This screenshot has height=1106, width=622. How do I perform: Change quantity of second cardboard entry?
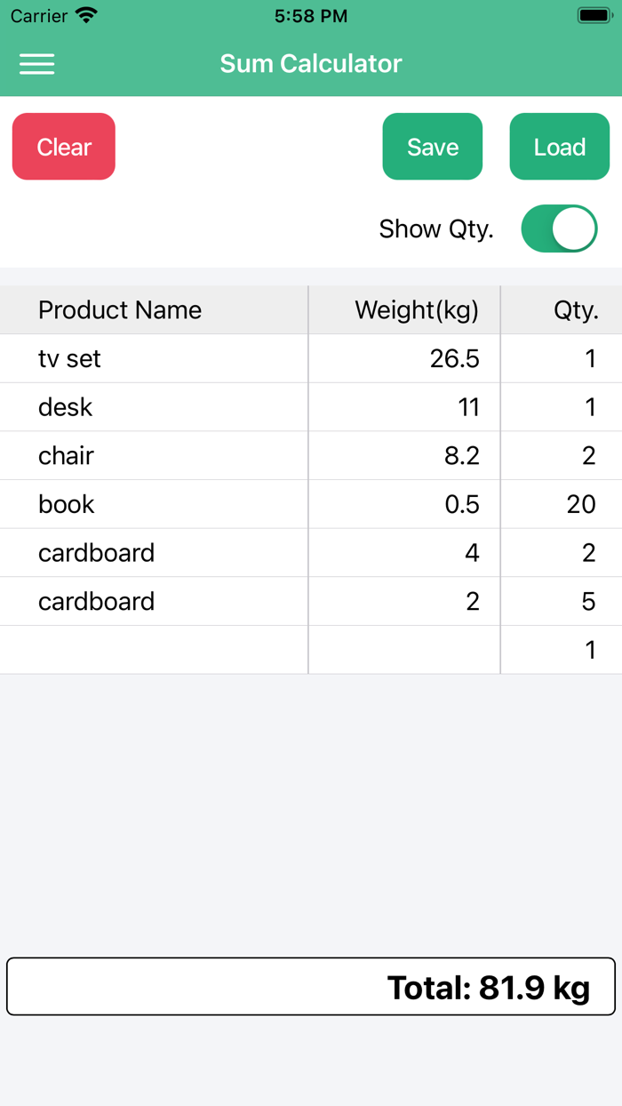tap(560, 601)
